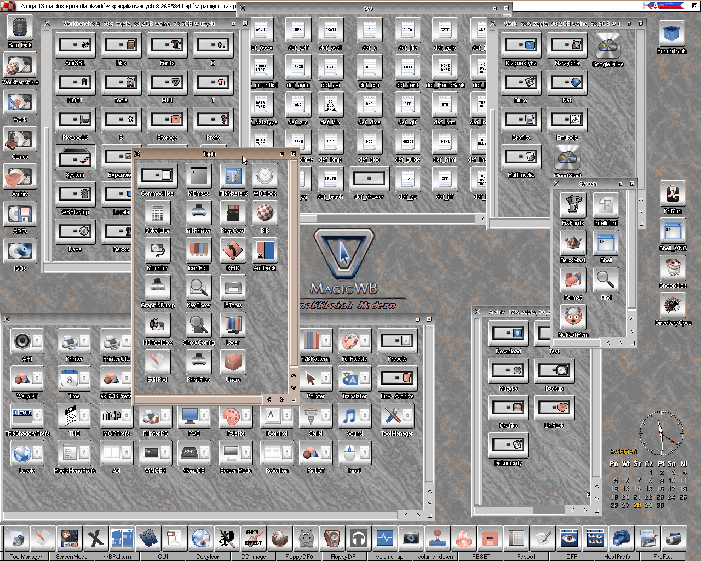Click the FireFox dock button

tap(663, 557)
